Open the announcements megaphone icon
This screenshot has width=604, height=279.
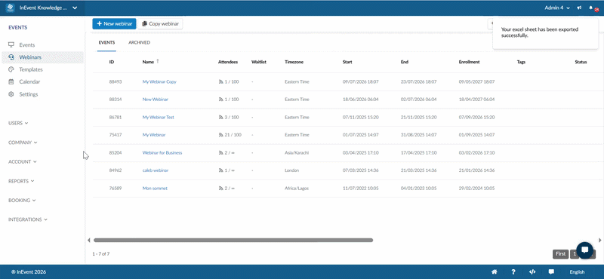579,8
